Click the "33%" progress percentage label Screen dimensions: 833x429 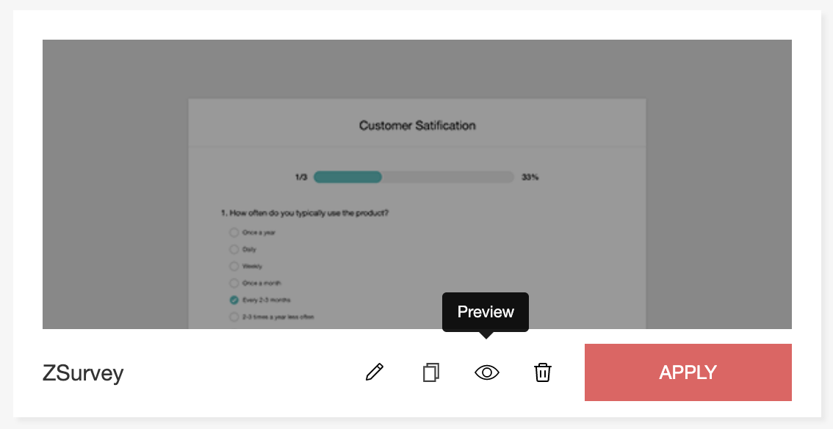point(530,177)
